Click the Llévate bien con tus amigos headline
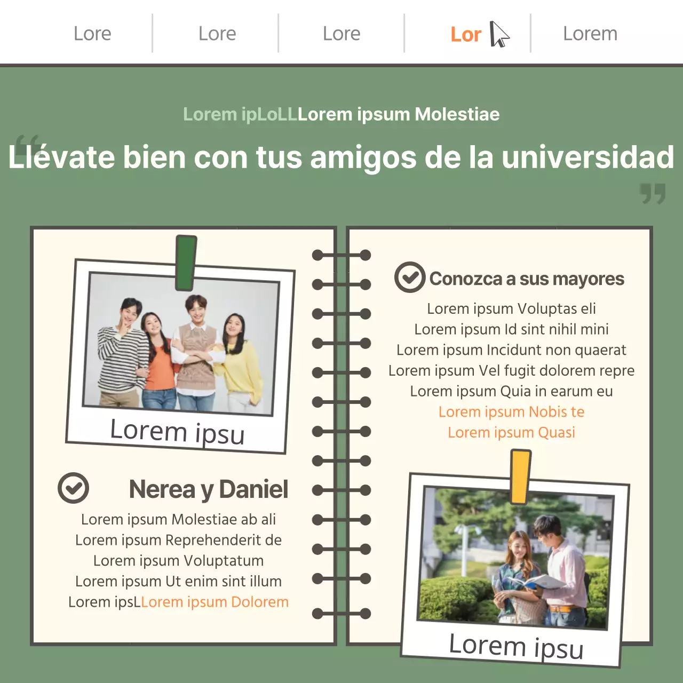This screenshot has width=683, height=683. click(x=341, y=157)
